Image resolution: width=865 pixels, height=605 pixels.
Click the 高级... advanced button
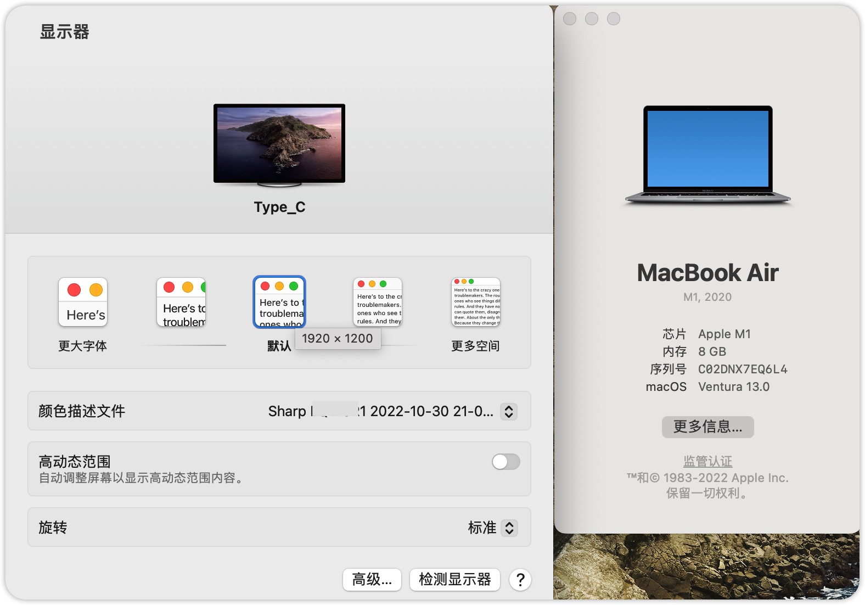[x=372, y=580]
